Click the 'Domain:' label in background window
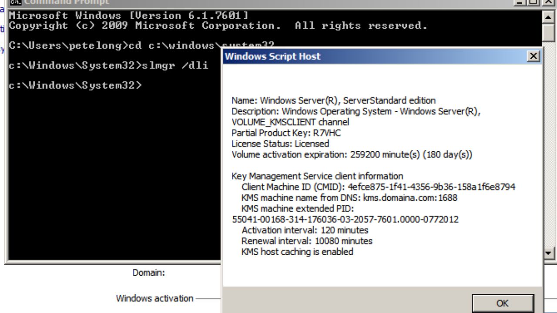Screen dimensions: 557x313 point(148,273)
